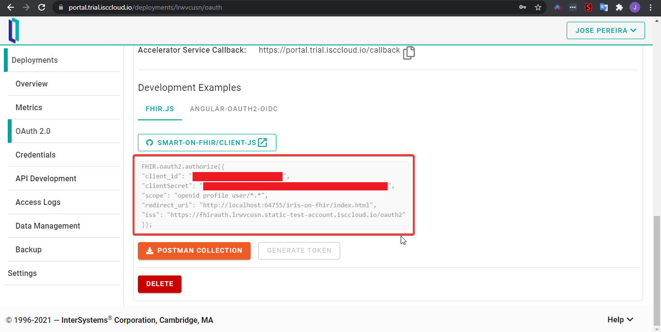Viewport: 661px width, 332px height.
Task: Open the Access Logs page
Action: (x=64, y=202)
